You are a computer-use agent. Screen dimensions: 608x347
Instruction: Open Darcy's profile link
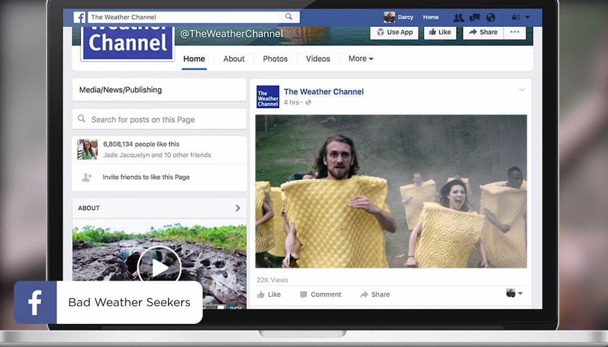click(x=405, y=17)
